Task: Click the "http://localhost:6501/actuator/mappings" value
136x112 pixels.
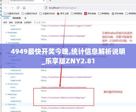Action: (63, 98)
